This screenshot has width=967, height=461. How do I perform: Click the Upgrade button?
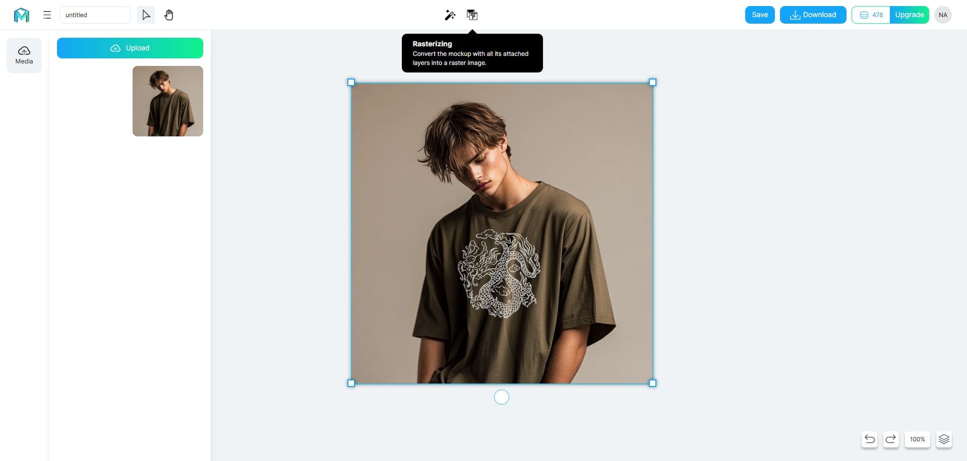[909, 15]
